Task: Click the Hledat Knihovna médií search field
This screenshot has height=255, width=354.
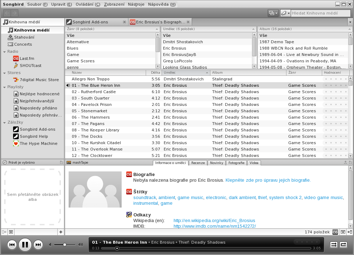Action: 321,13
